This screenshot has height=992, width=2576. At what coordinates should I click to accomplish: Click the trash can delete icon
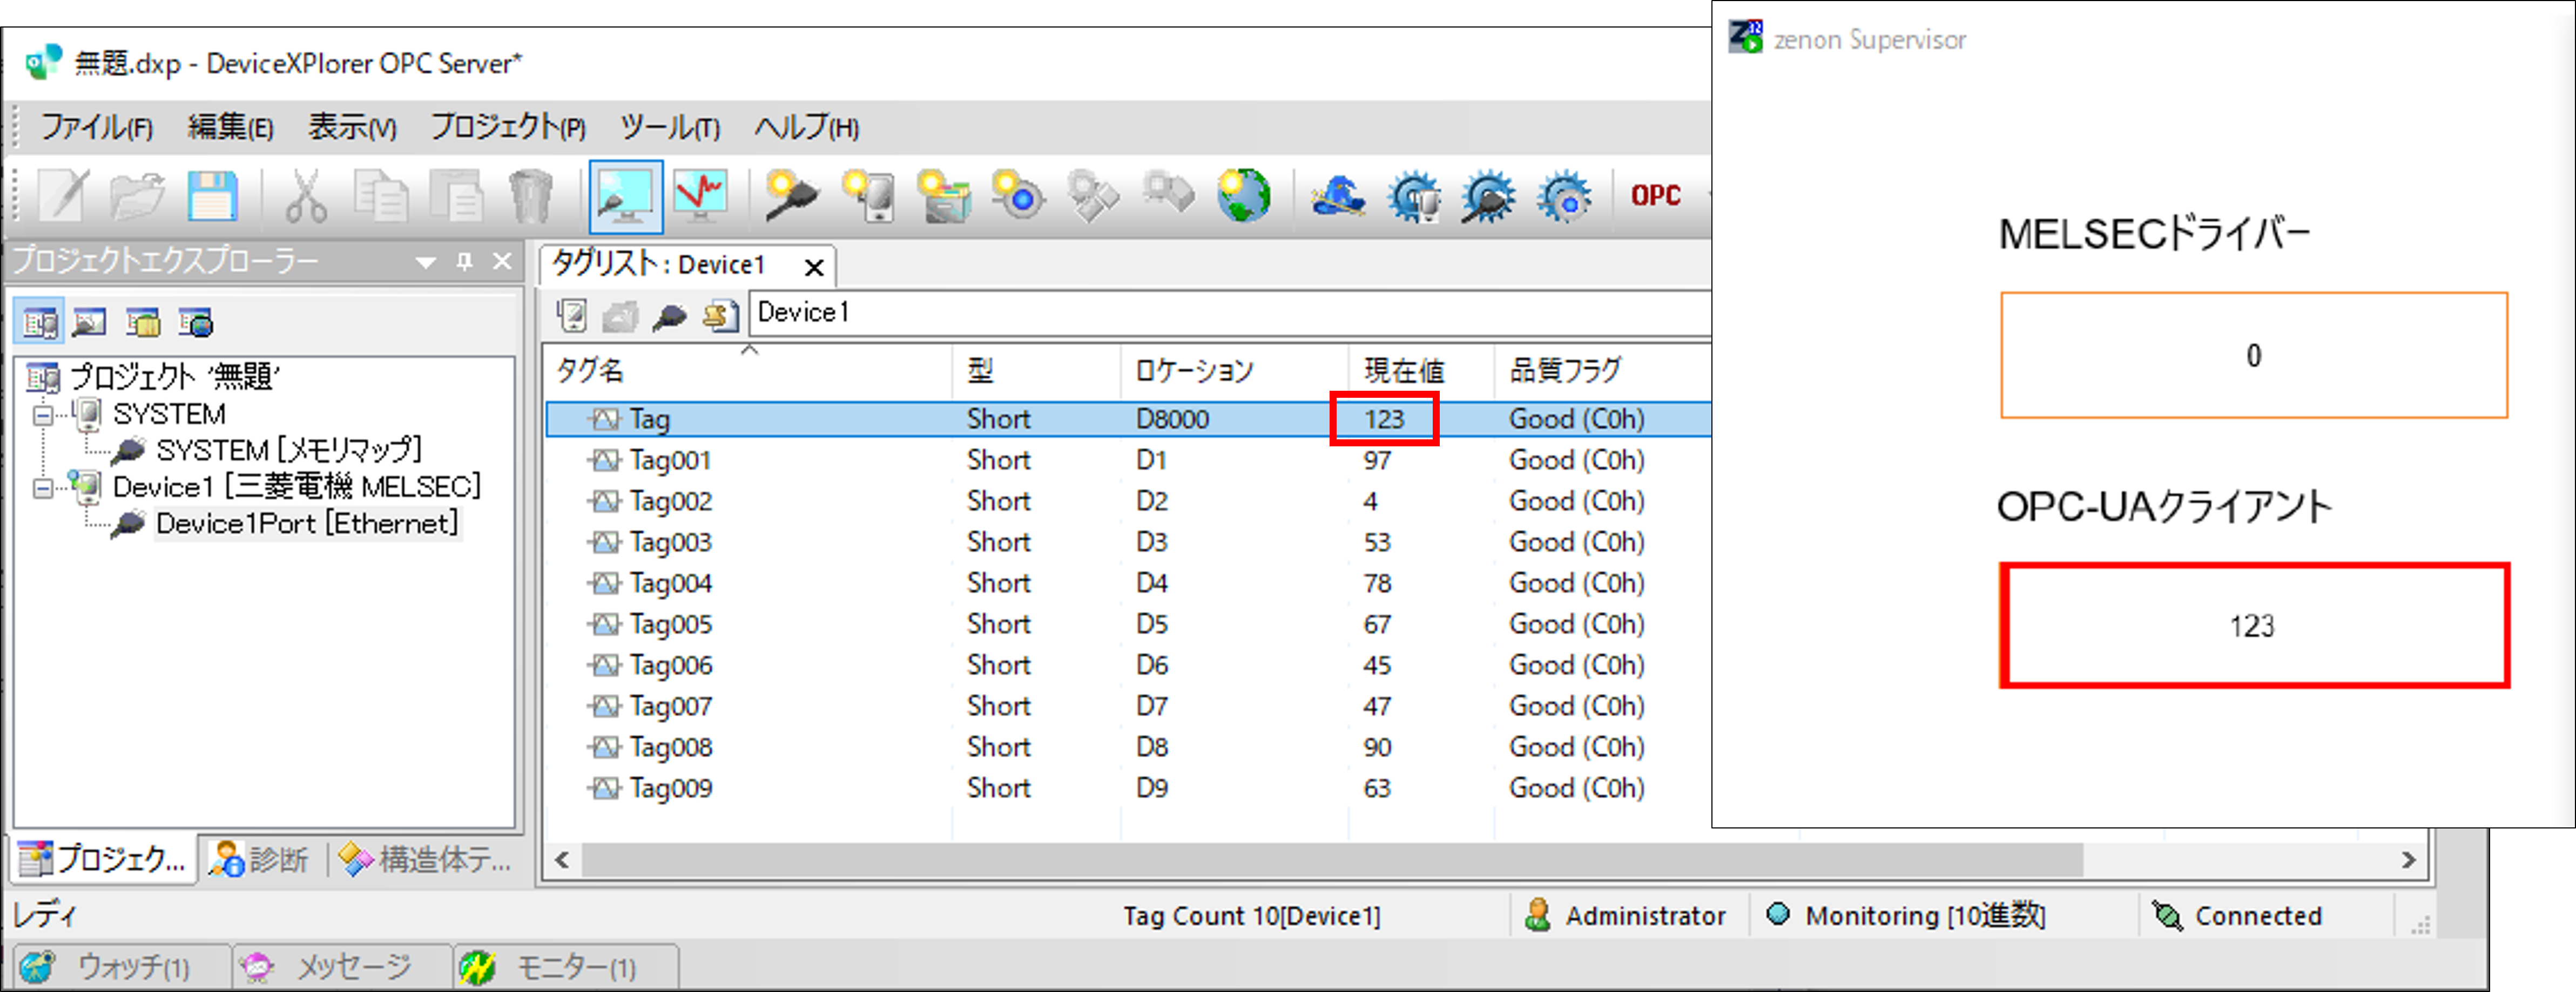pyautogui.click(x=530, y=196)
